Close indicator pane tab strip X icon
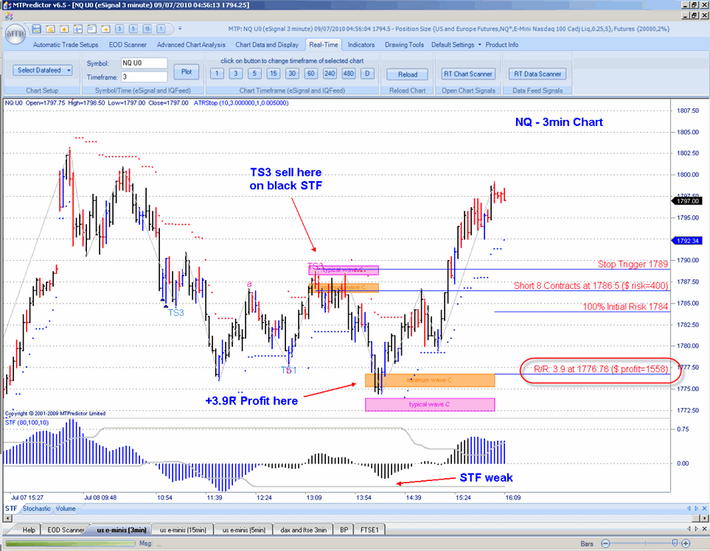This screenshot has width=710, height=551. tap(704, 508)
